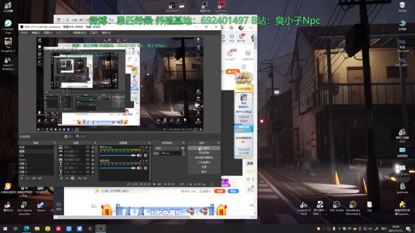This screenshot has width=415, height=233.
Task: Undock the Sources (来源) panel via header icon
Action: pyautogui.click(x=95, y=143)
